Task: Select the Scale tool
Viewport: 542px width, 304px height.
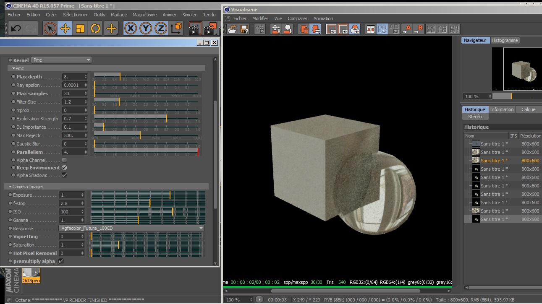Action: pyautogui.click(x=80, y=29)
